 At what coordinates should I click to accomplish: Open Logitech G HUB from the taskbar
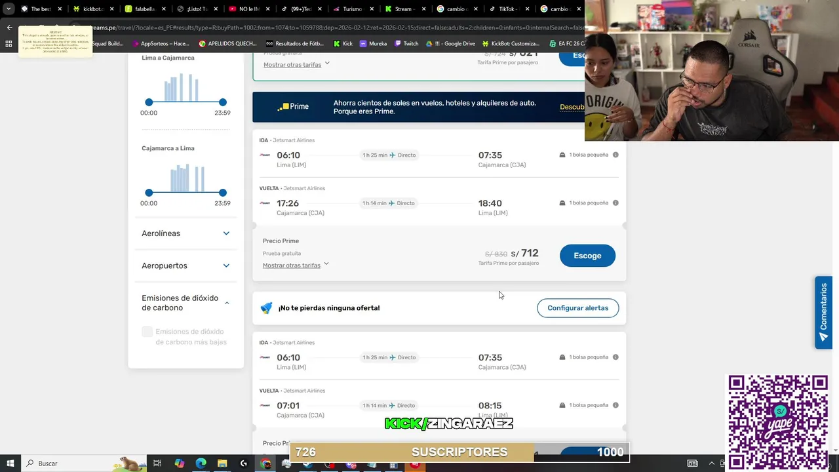click(x=244, y=463)
